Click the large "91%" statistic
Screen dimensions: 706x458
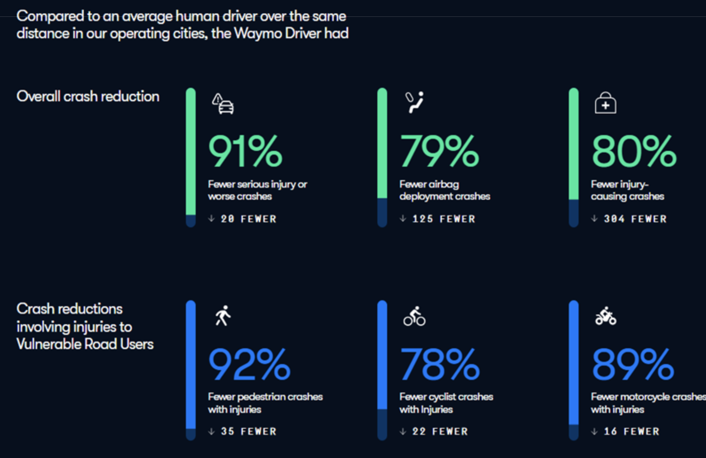tap(245, 151)
